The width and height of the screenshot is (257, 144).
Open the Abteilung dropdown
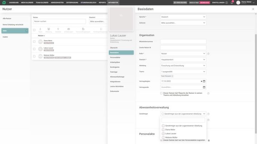pos(183,65)
